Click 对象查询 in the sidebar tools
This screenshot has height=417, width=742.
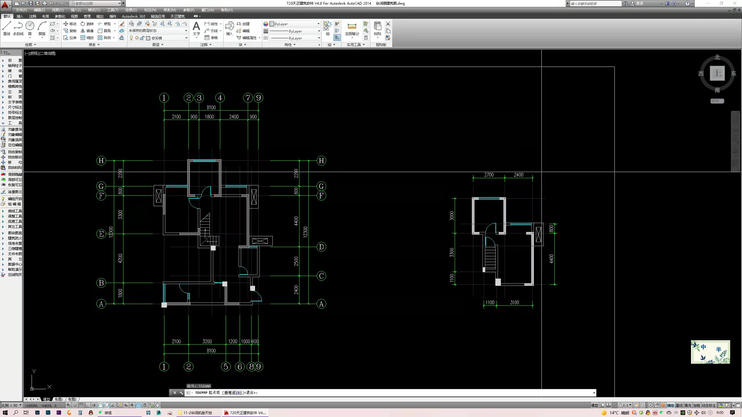pos(12,129)
